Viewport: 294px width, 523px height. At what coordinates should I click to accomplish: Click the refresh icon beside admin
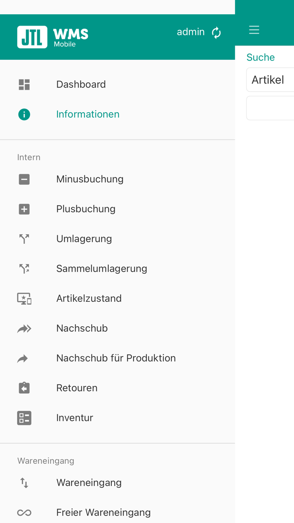pyautogui.click(x=216, y=32)
